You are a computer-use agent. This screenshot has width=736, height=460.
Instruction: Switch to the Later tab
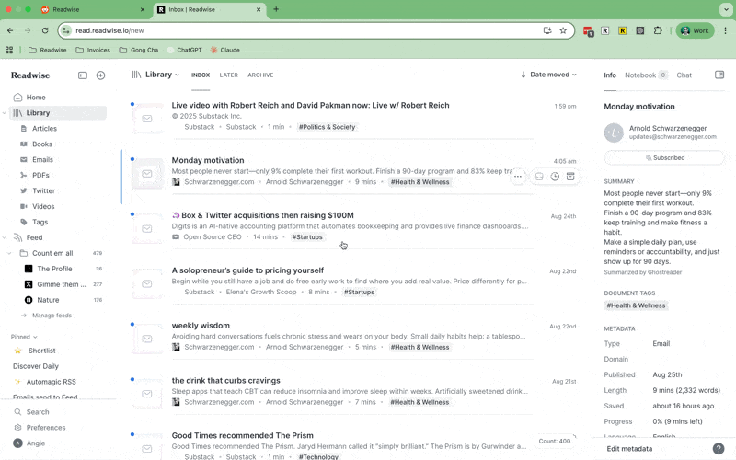228,75
